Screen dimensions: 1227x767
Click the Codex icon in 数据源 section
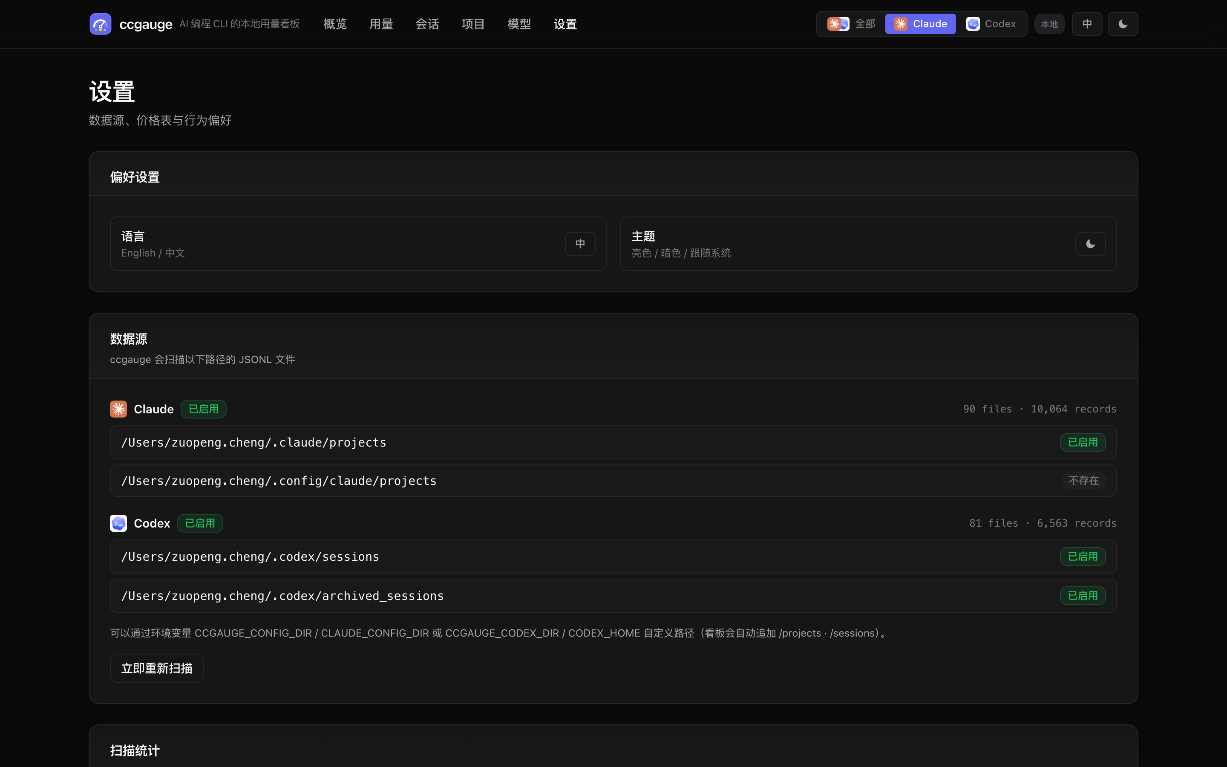[118, 523]
